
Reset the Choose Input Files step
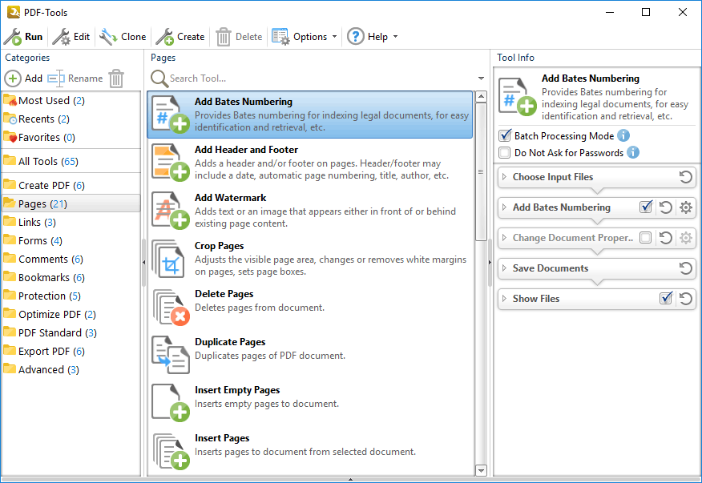[x=685, y=177]
